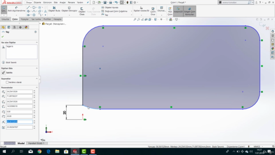This screenshot has height=155, width=275.
Task: Click Zoom to Fit in view toolbar
Action: point(135,19)
